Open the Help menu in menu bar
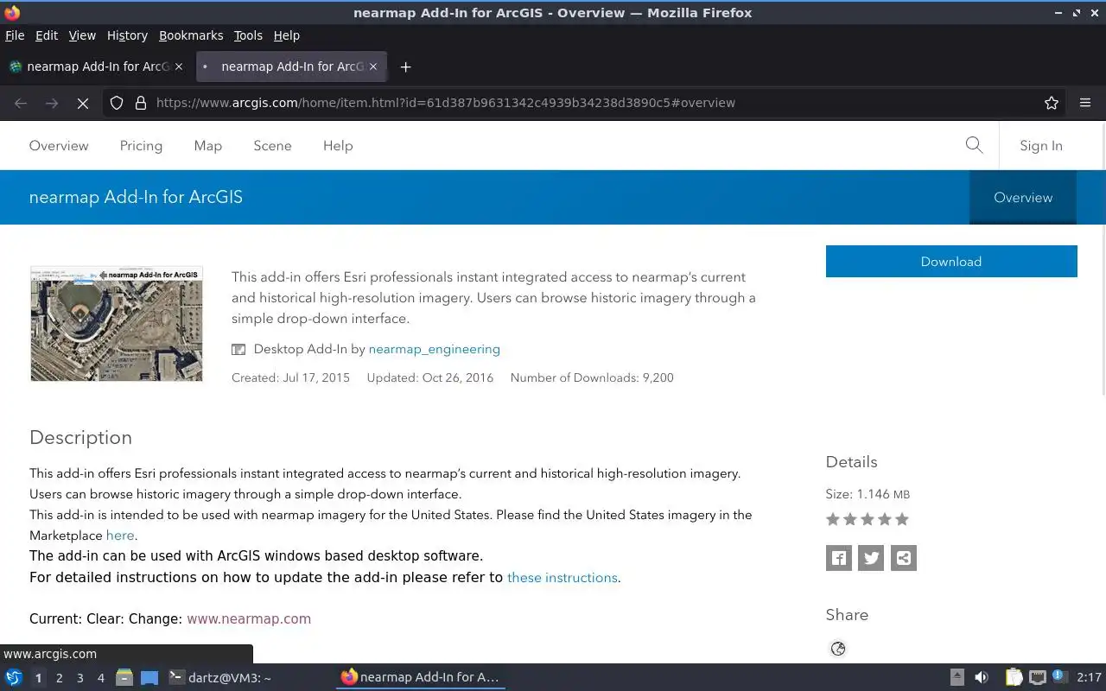 (286, 35)
